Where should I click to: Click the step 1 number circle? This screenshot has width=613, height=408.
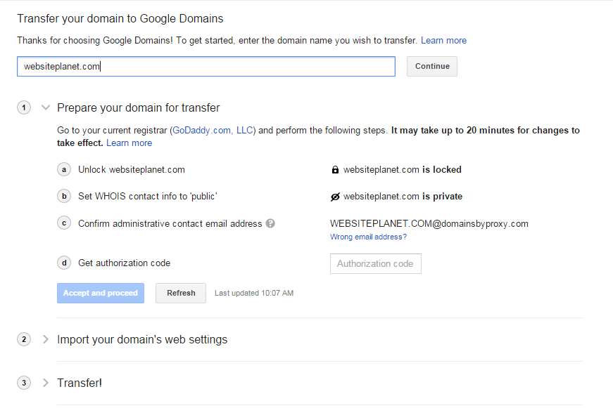(x=24, y=107)
